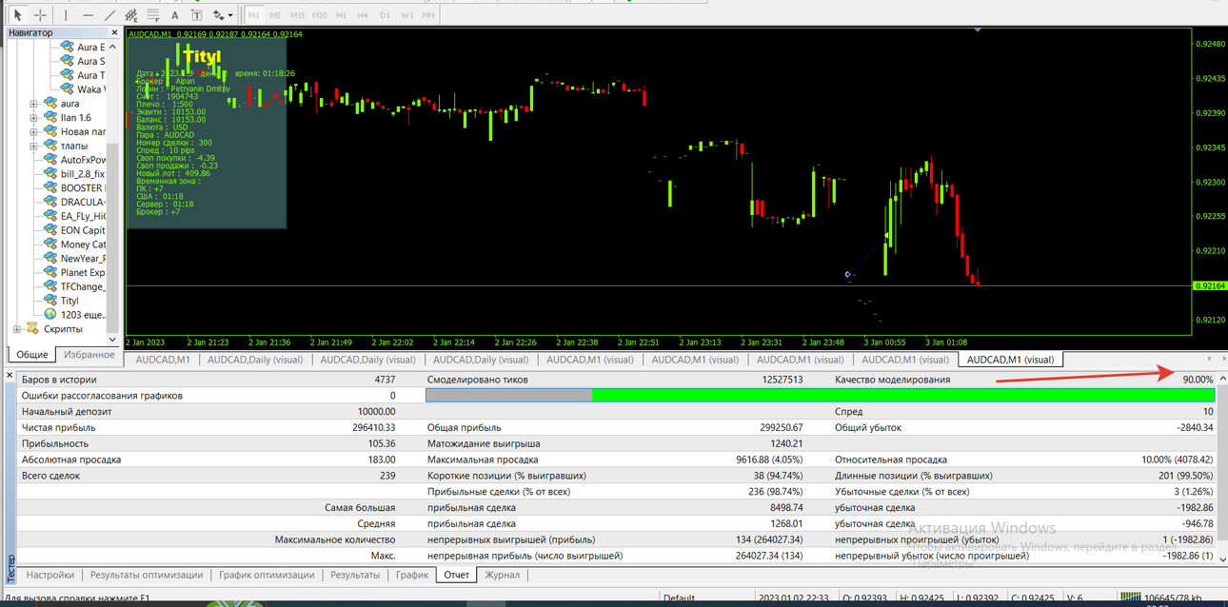
Task: Open the Журнал tester tab
Action: coord(503,575)
